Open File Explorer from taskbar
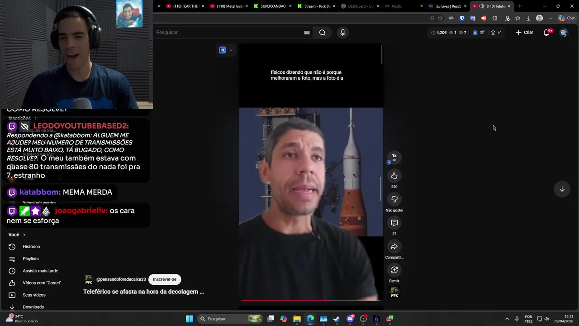Image resolution: width=579 pixels, height=326 pixels. click(x=297, y=319)
